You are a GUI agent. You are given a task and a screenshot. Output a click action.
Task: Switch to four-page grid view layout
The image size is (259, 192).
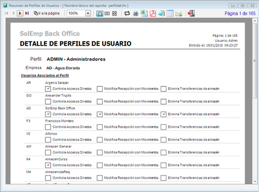point(115,13)
